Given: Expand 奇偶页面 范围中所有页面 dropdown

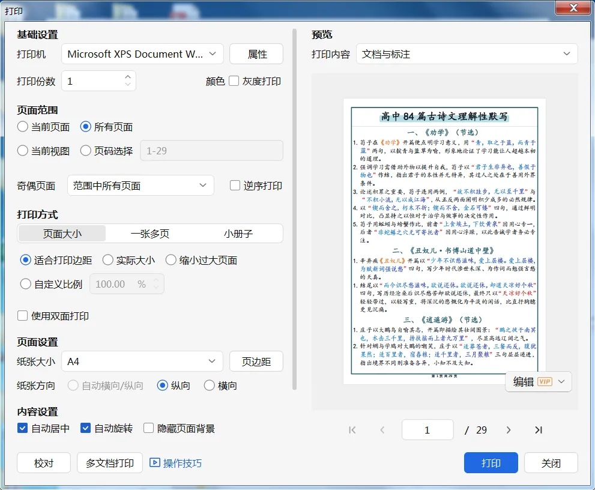Looking at the screenshot, I should coord(140,186).
